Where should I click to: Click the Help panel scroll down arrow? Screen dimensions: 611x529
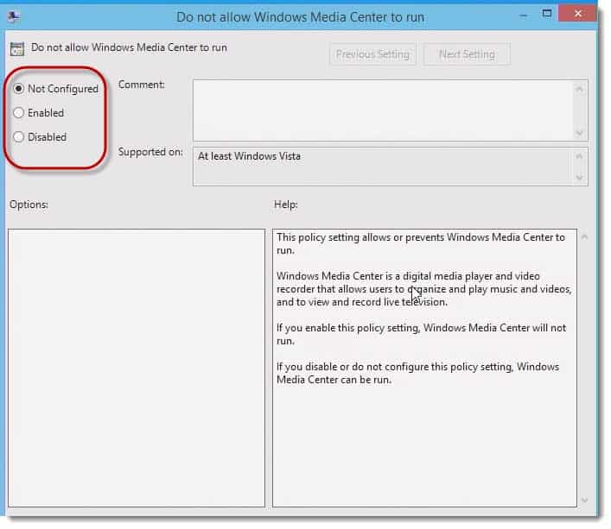584,500
